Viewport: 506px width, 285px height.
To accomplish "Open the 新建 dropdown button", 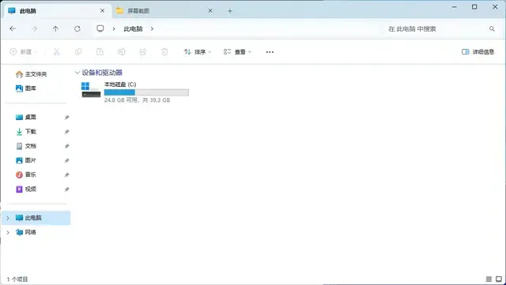I will point(23,51).
